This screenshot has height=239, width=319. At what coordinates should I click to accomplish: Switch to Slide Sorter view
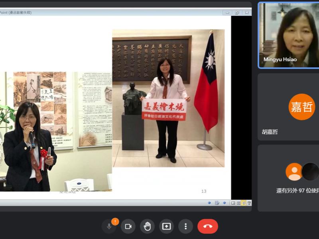[x=238, y=203]
